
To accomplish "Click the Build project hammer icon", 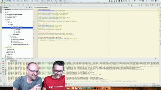I will click(129, 5).
